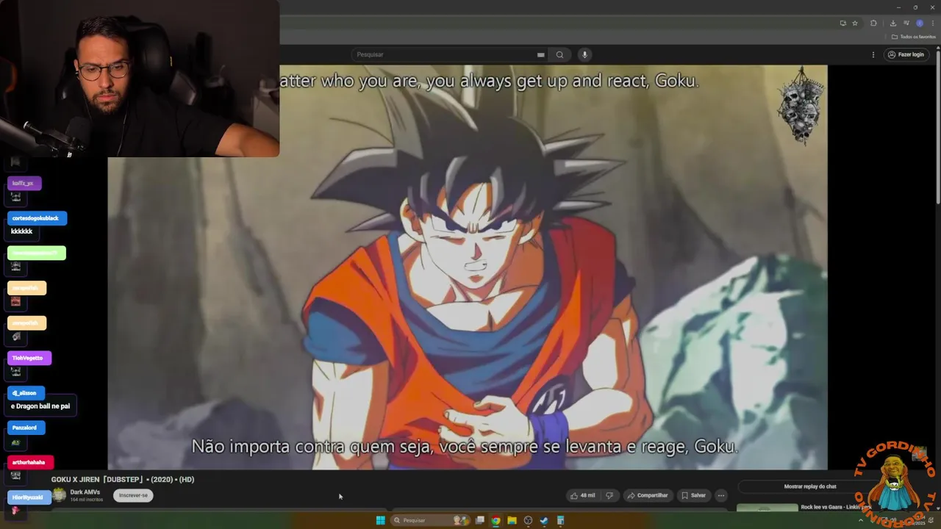941x529 pixels.
Task: Click chat message 'e Dragon ball ne pai'
Action: click(x=40, y=406)
